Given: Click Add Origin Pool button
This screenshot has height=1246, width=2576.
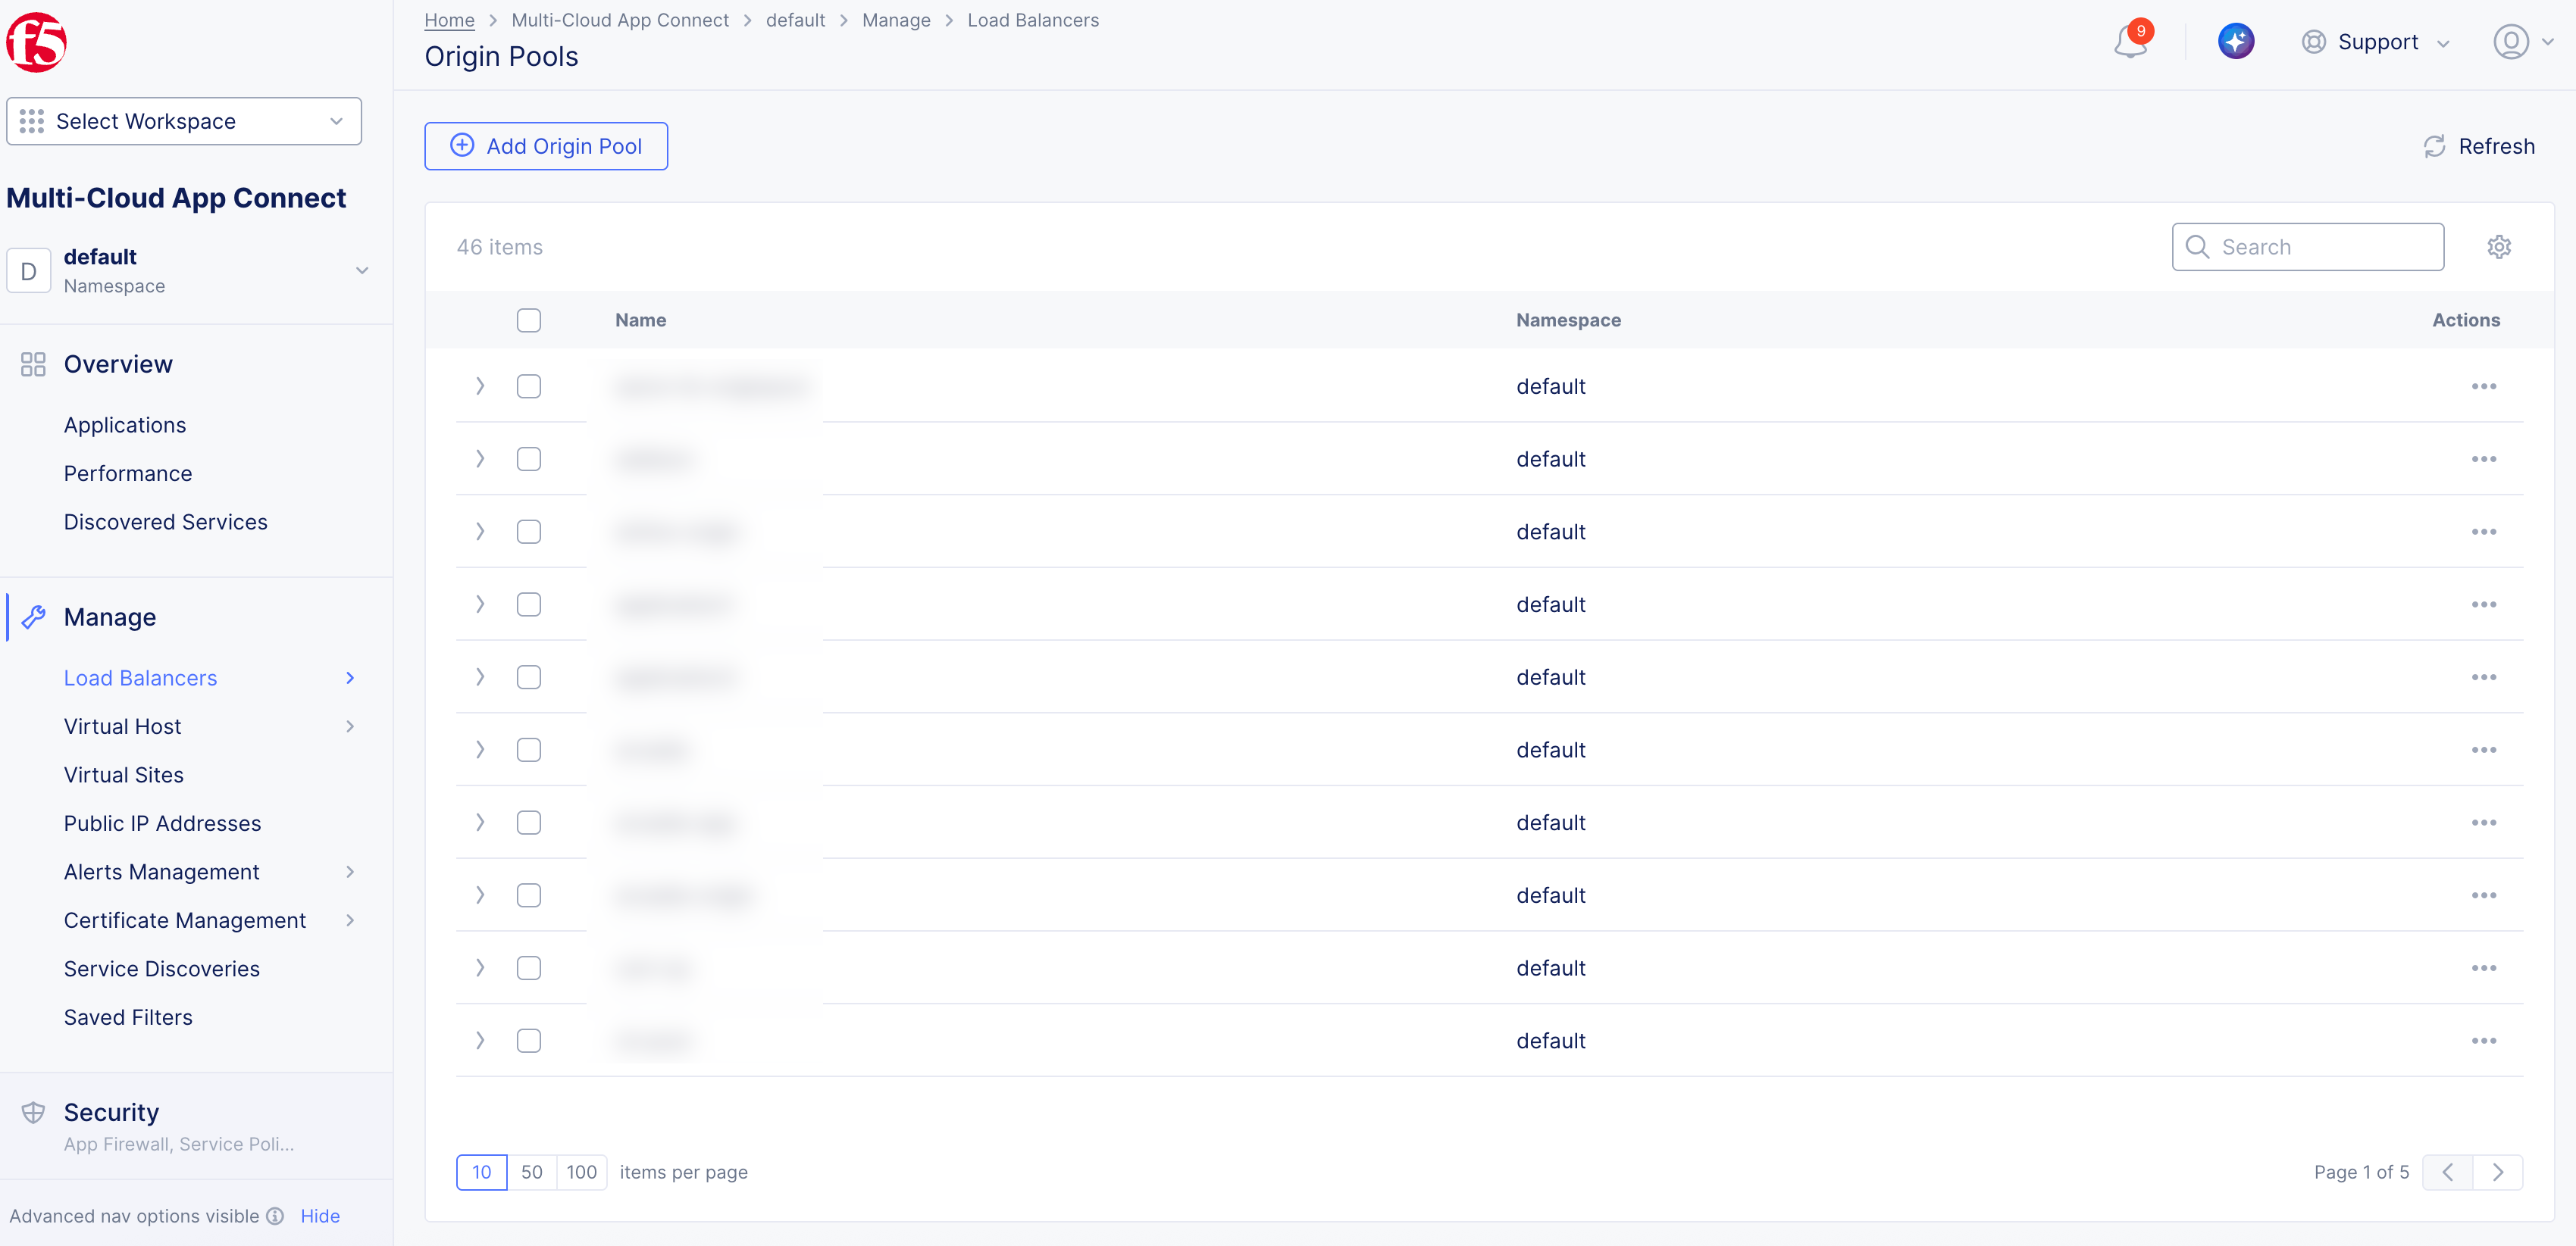Looking at the screenshot, I should pos(546,146).
